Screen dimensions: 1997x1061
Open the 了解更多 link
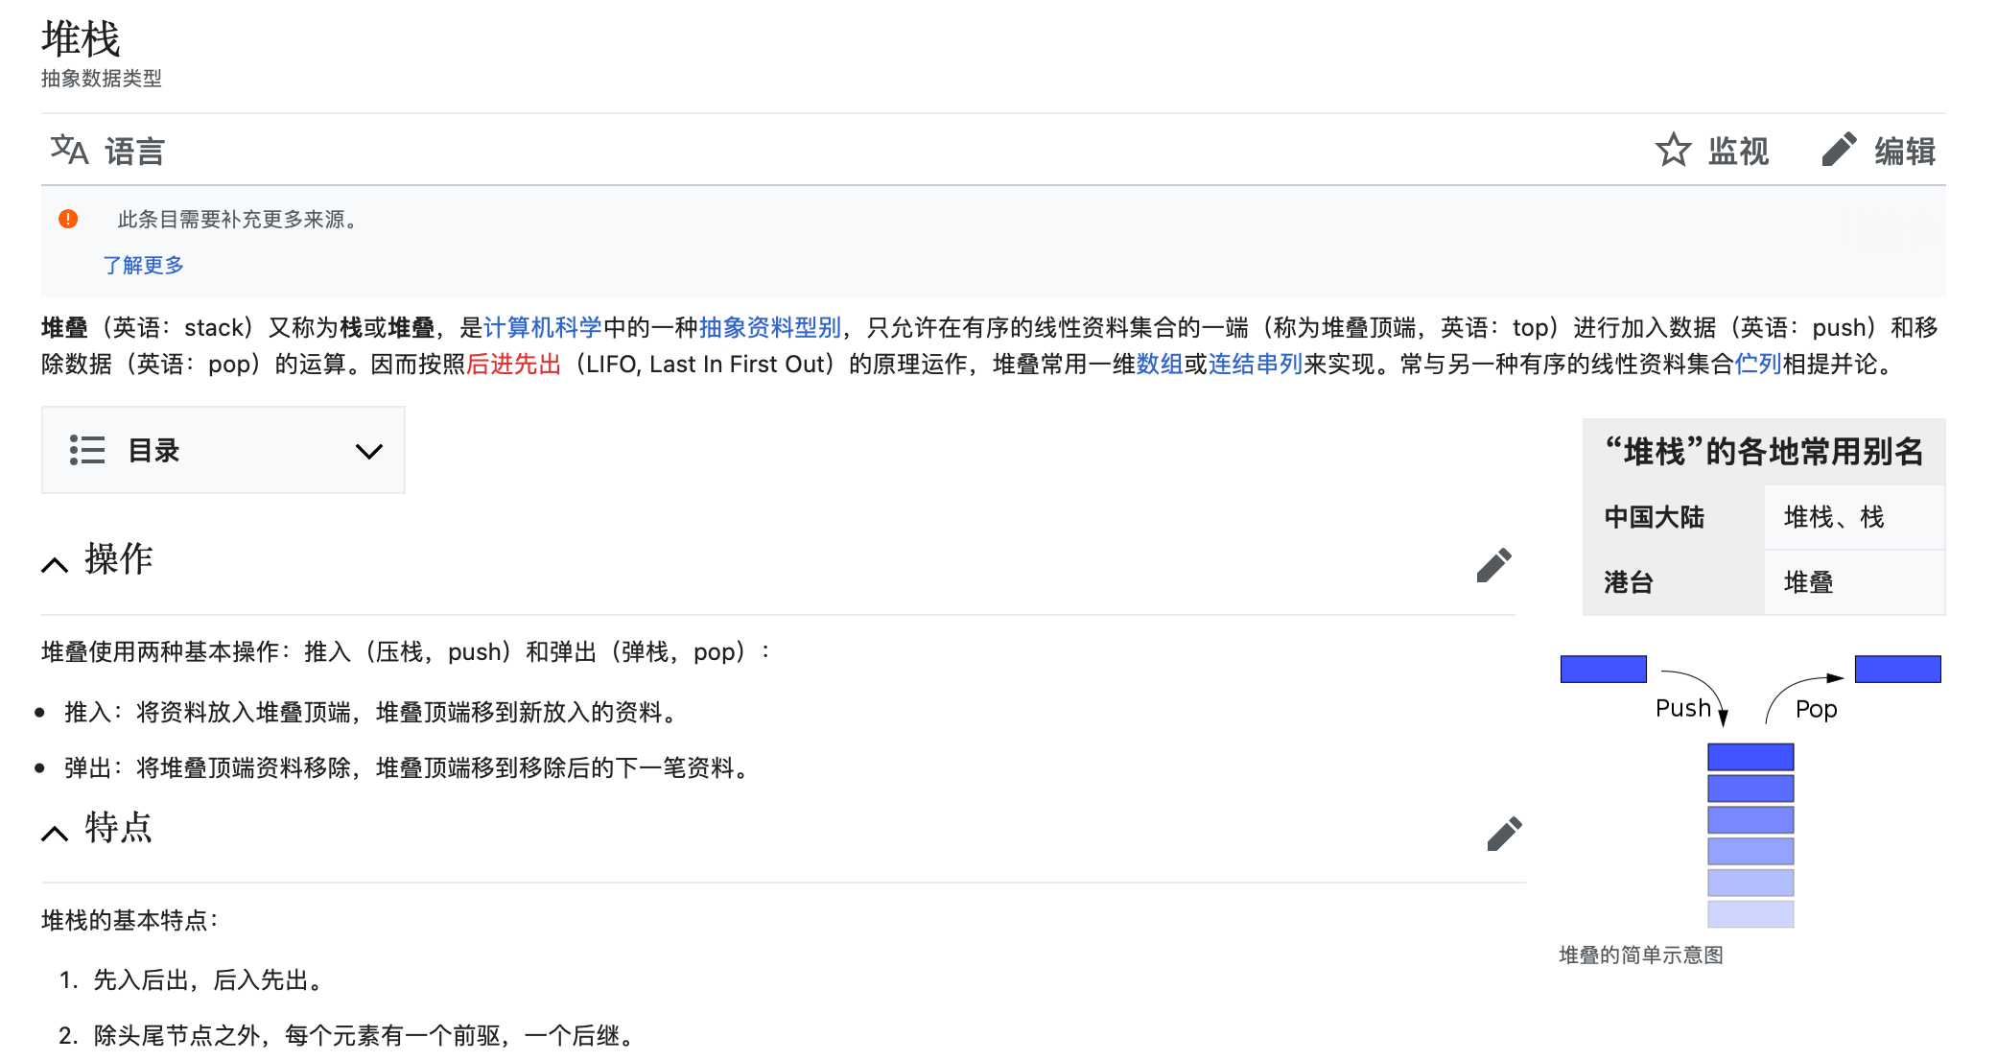[143, 265]
